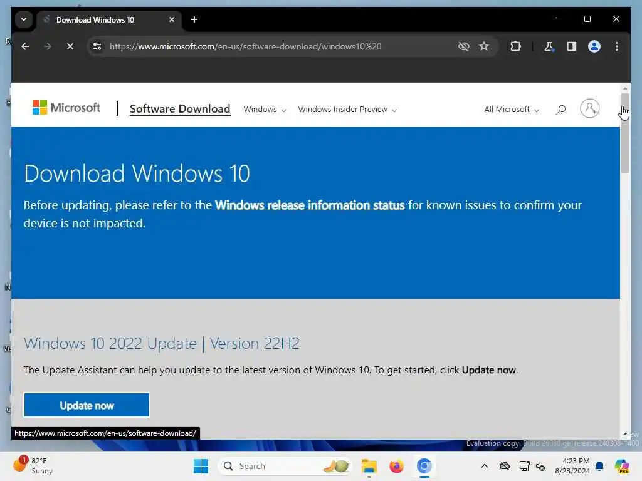Expand the All Microsoft menu
The width and height of the screenshot is (642, 481).
512,110
